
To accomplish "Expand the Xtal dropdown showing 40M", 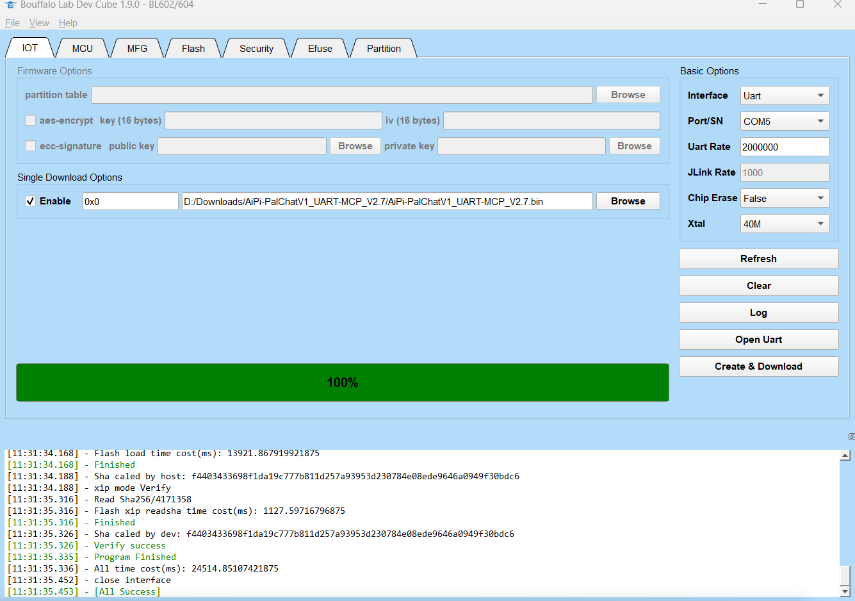I will click(x=785, y=224).
